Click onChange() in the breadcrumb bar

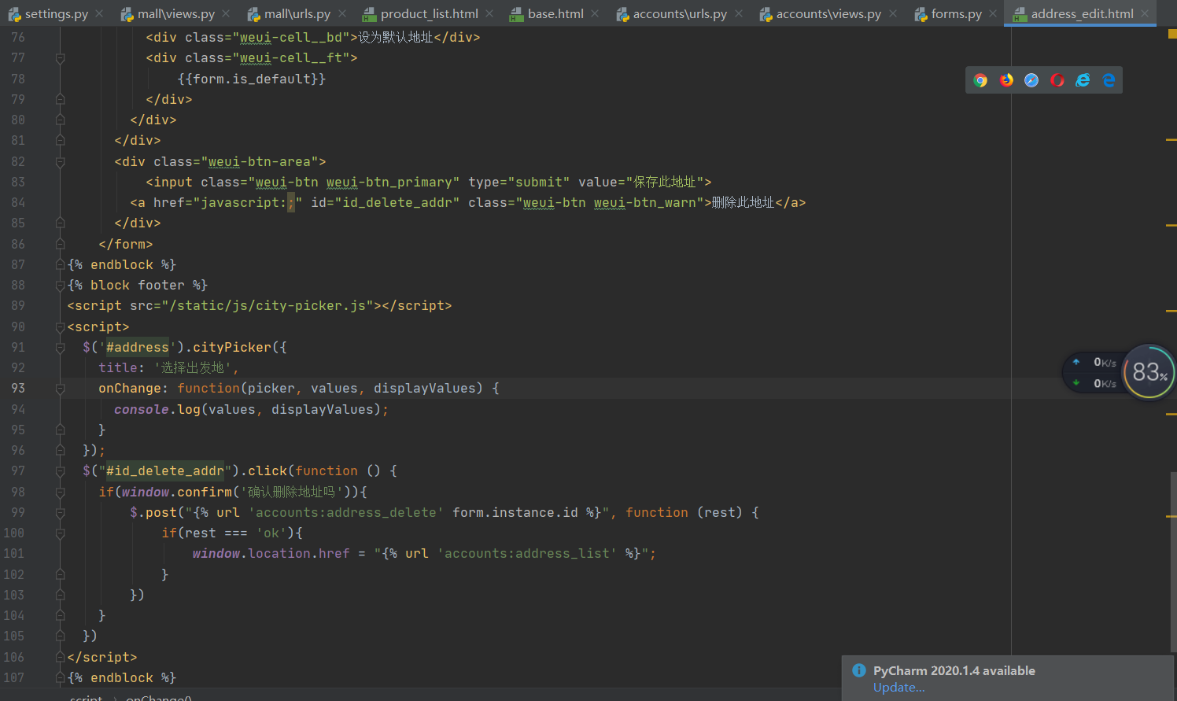coord(159,698)
